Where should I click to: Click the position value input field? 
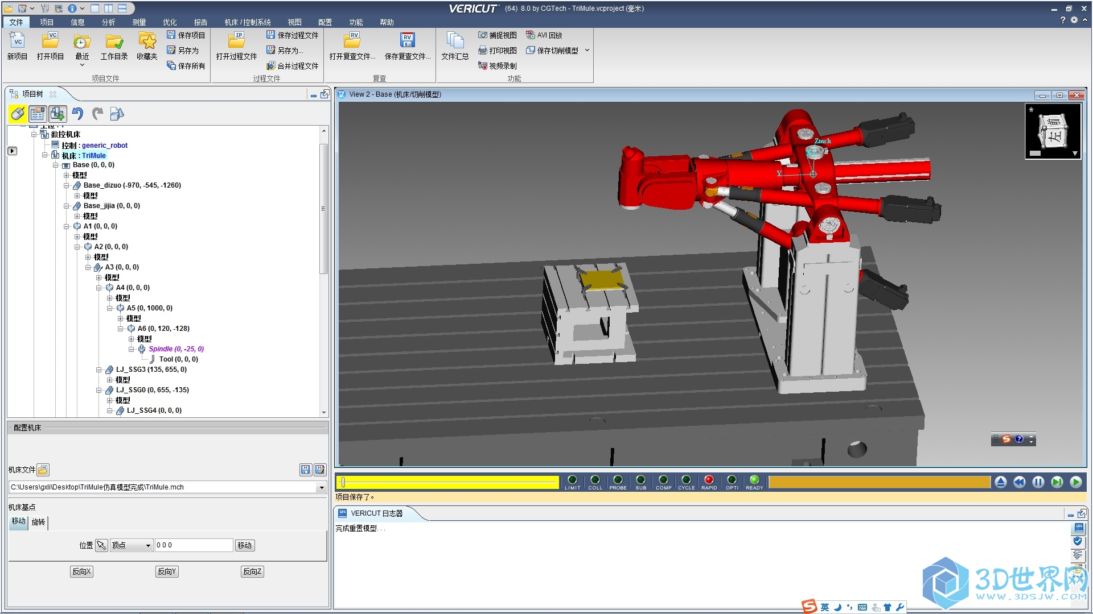pos(194,545)
